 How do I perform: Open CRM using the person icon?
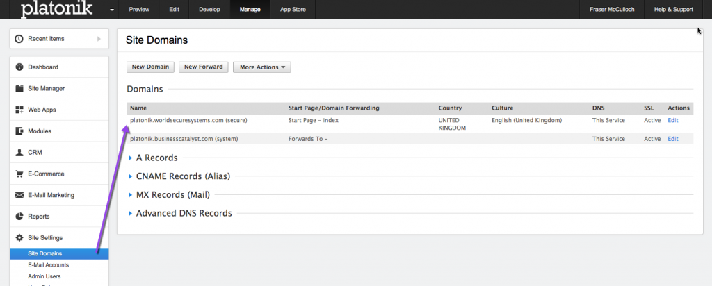(19, 153)
